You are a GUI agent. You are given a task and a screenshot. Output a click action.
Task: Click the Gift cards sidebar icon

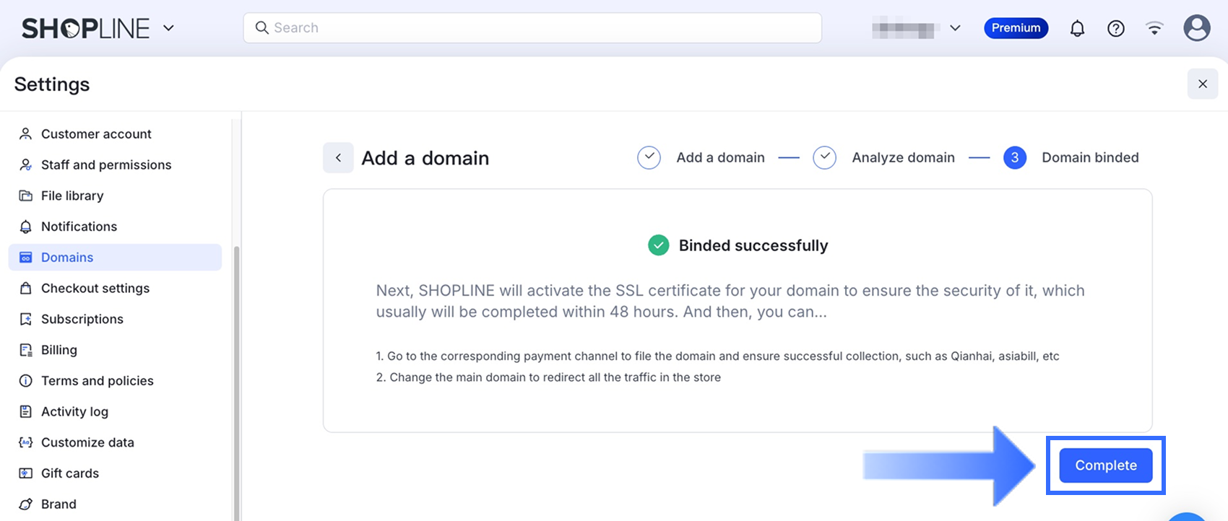tap(25, 473)
